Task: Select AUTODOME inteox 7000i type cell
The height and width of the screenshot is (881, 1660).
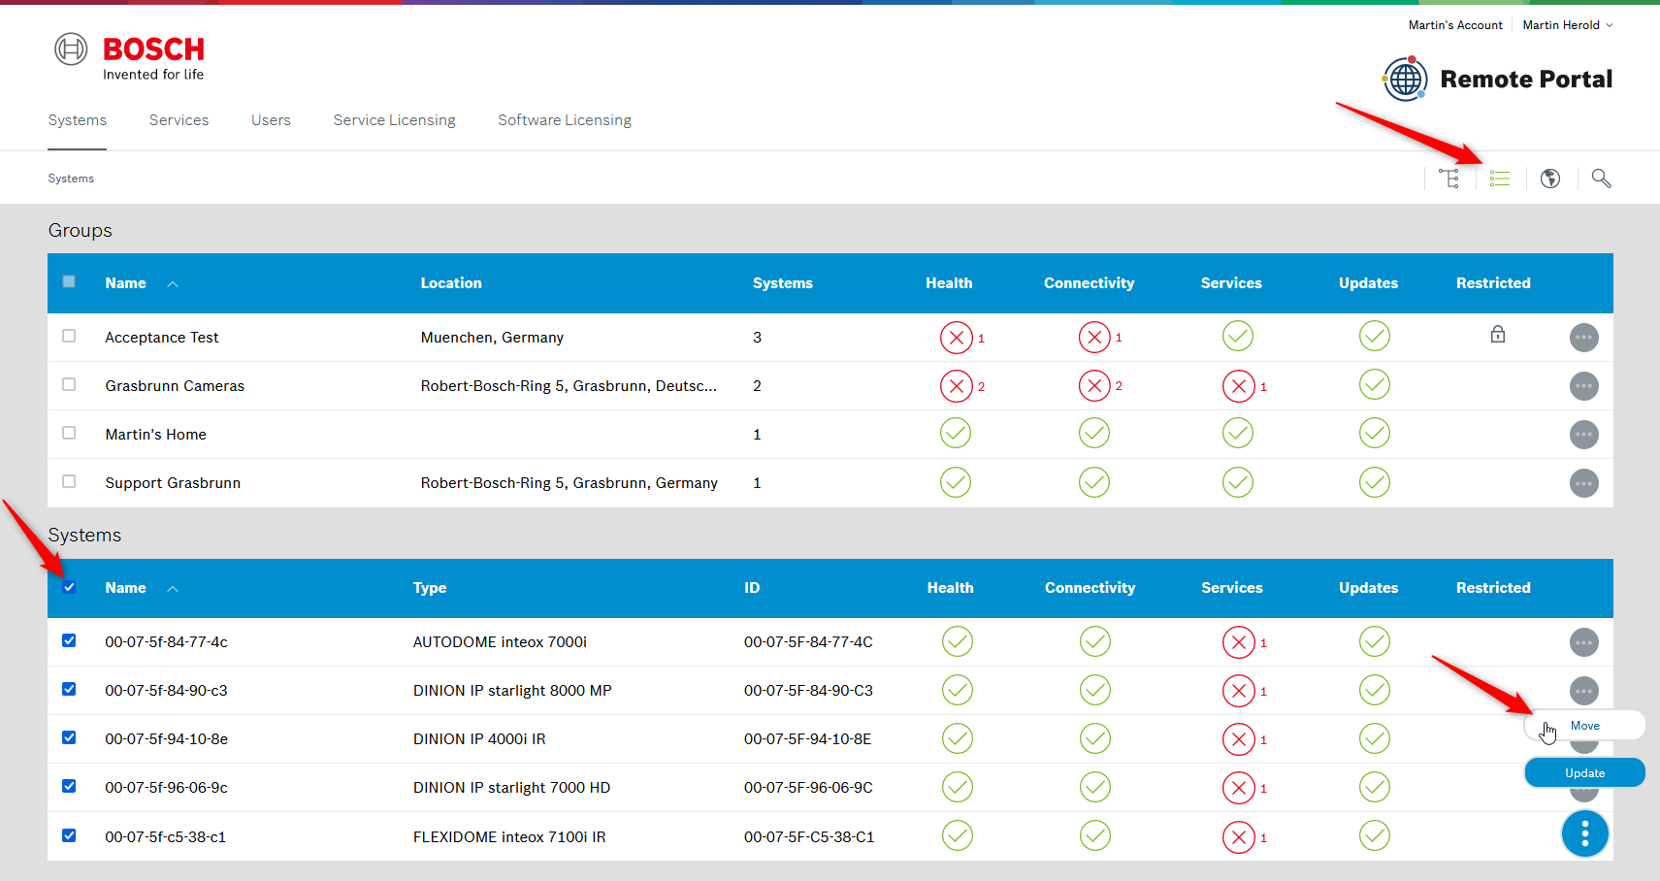Action: click(x=500, y=642)
